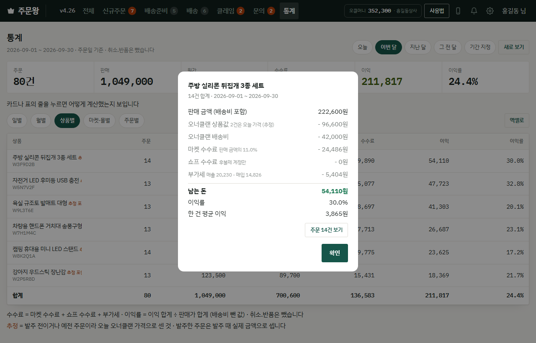The width and height of the screenshot is (536, 343).
Task: Click the v4.26 version label
Action: (67, 11)
